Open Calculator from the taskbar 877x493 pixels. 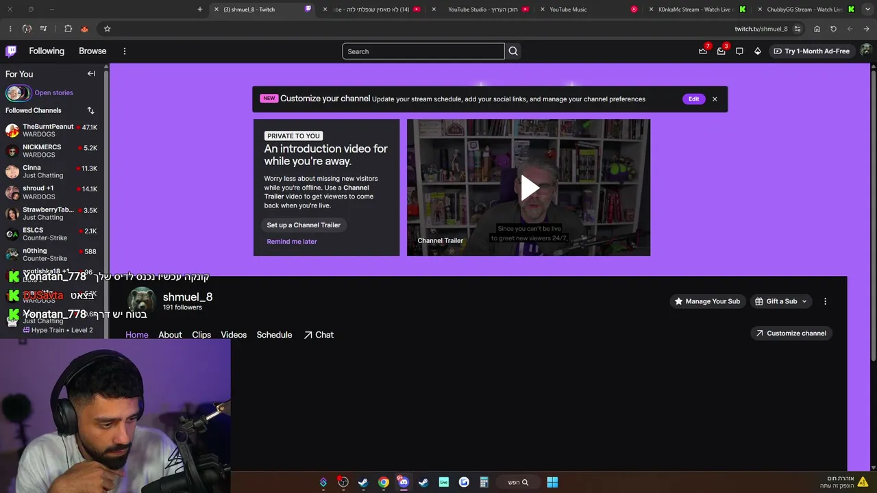[x=484, y=482]
